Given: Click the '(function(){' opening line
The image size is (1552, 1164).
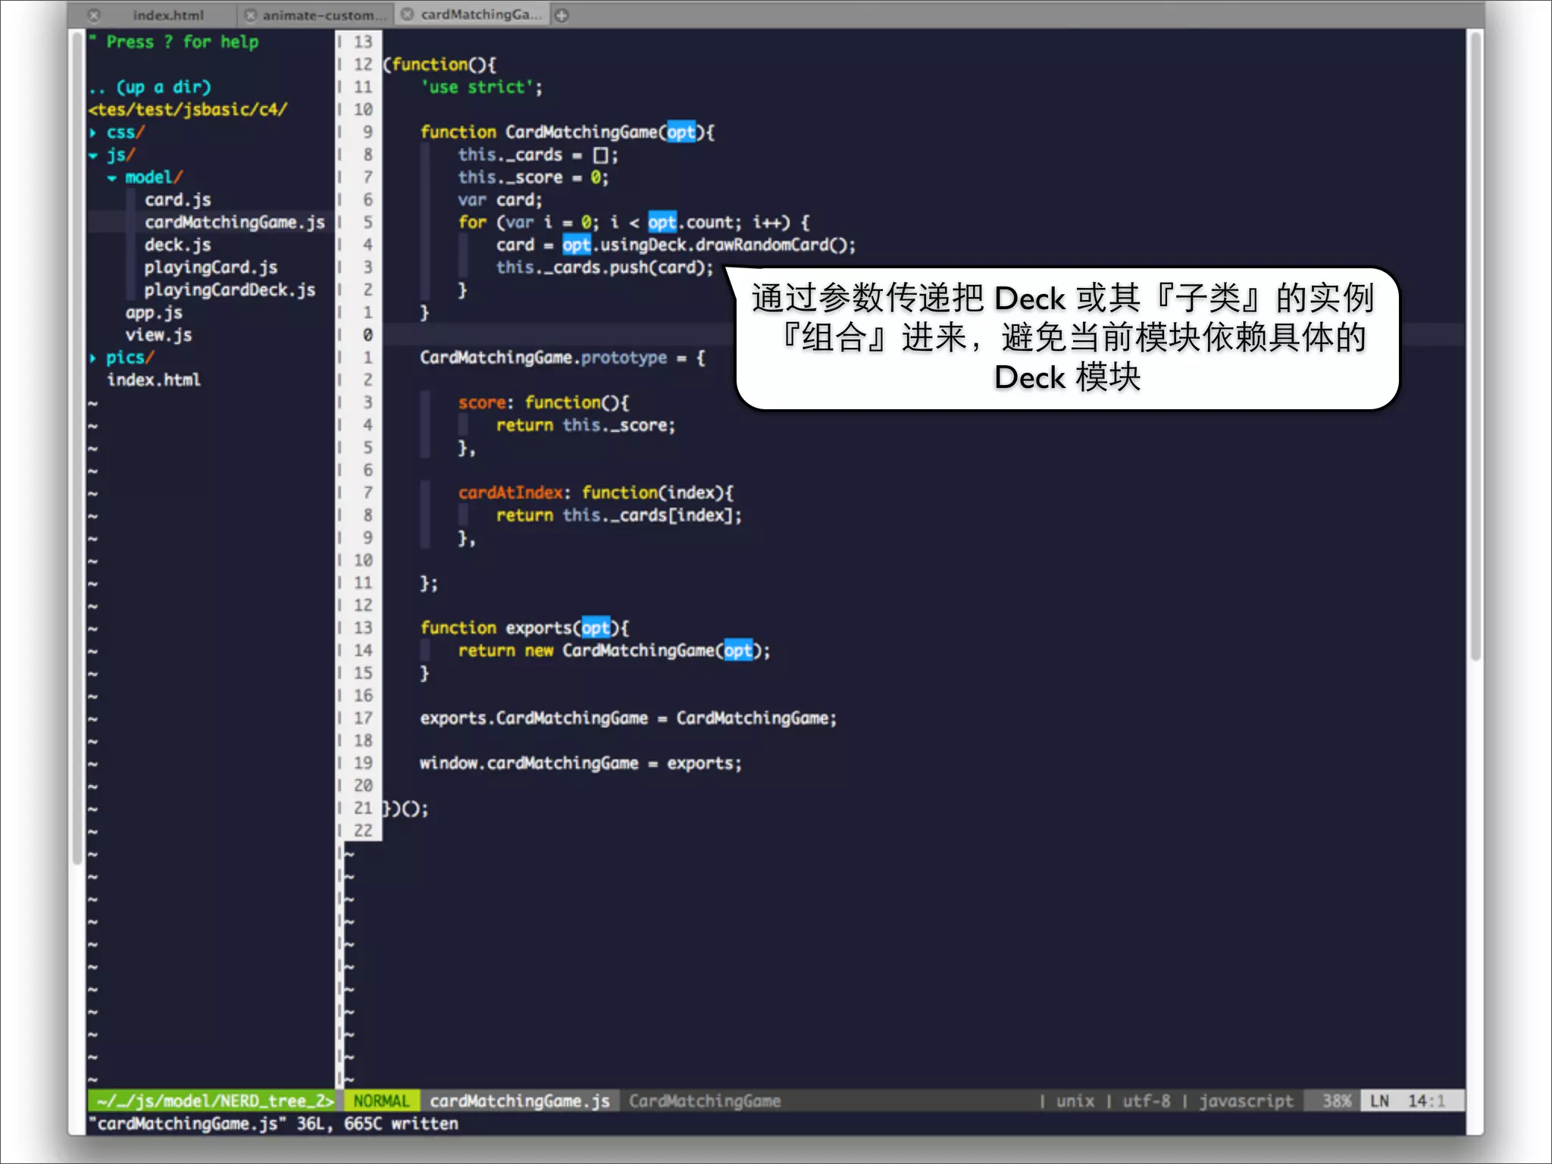Looking at the screenshot, I should tap(440, 65).
